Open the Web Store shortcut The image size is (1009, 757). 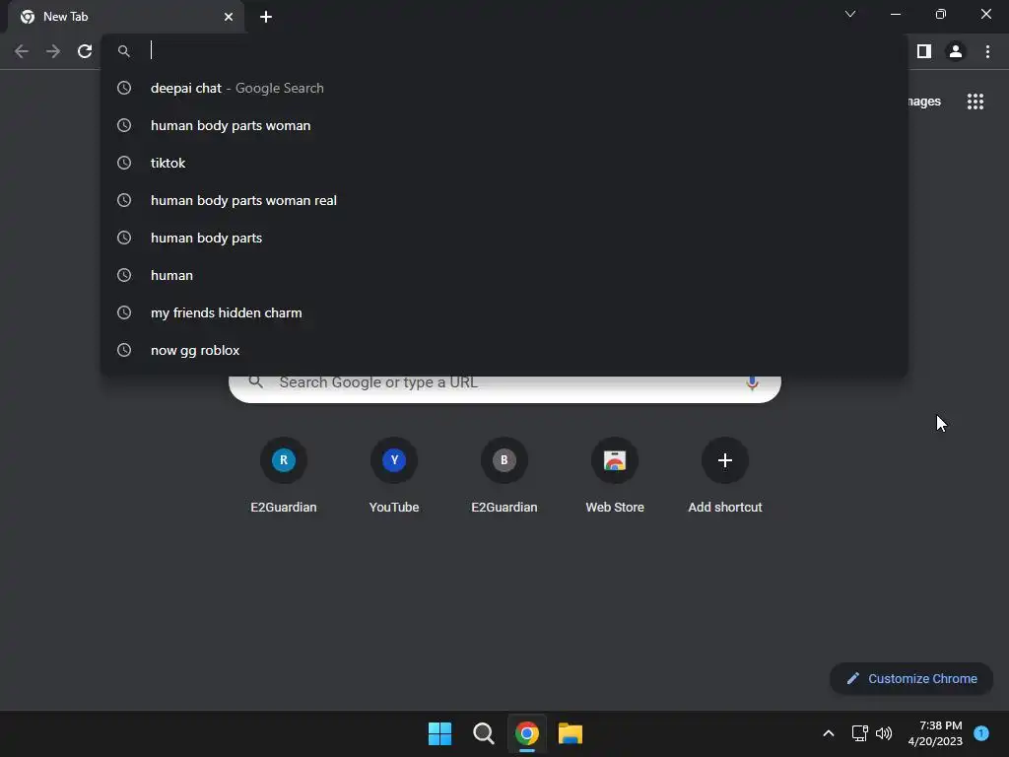tap(615, 476)
